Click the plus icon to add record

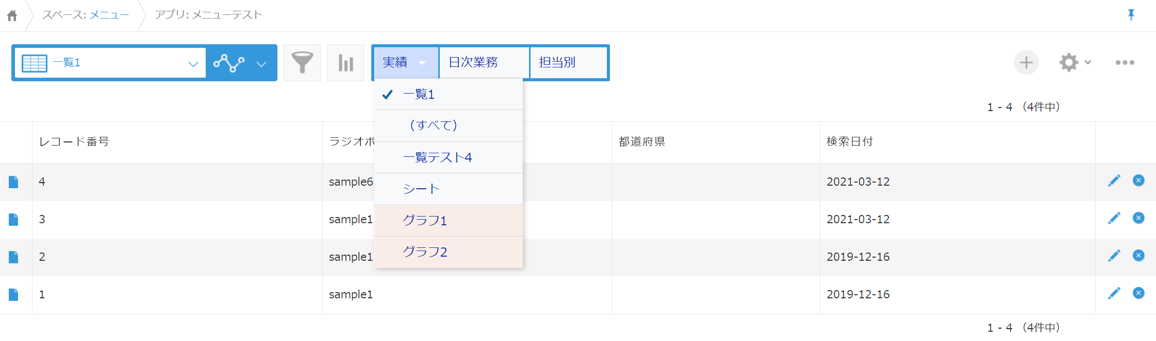tap(1026, 63)
